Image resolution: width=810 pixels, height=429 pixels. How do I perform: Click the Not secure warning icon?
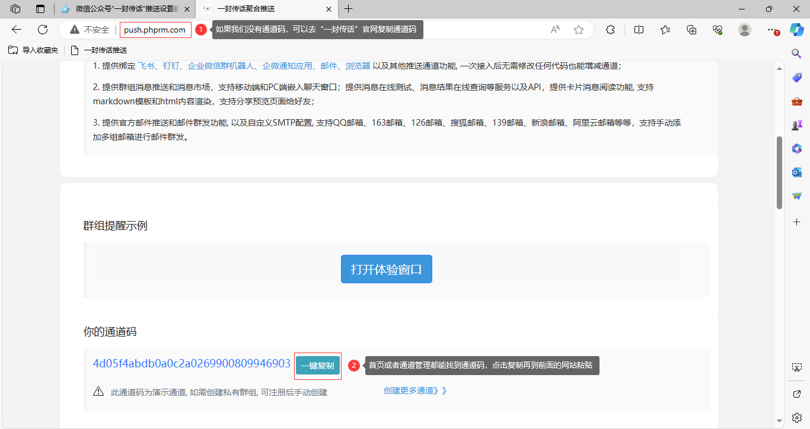click(75, 30)
